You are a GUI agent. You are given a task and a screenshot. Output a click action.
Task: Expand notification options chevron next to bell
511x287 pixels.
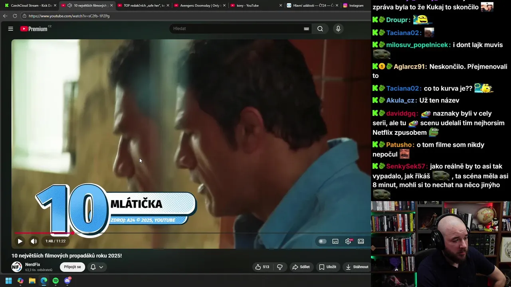click(x=101, y=267)
